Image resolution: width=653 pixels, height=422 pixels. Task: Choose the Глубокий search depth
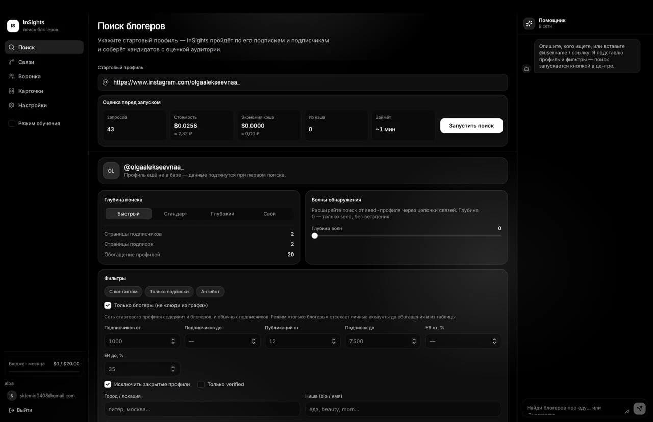[x=222, y=214]
